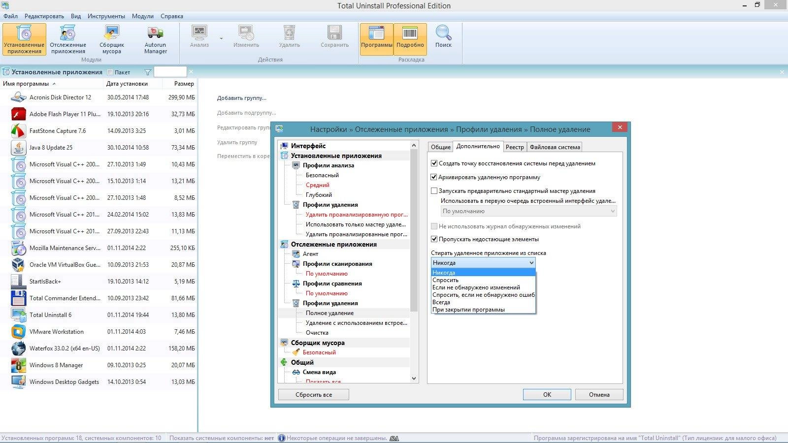
Task: Choose 'При закрытии программы' option
Action: [x=483, y=310]
